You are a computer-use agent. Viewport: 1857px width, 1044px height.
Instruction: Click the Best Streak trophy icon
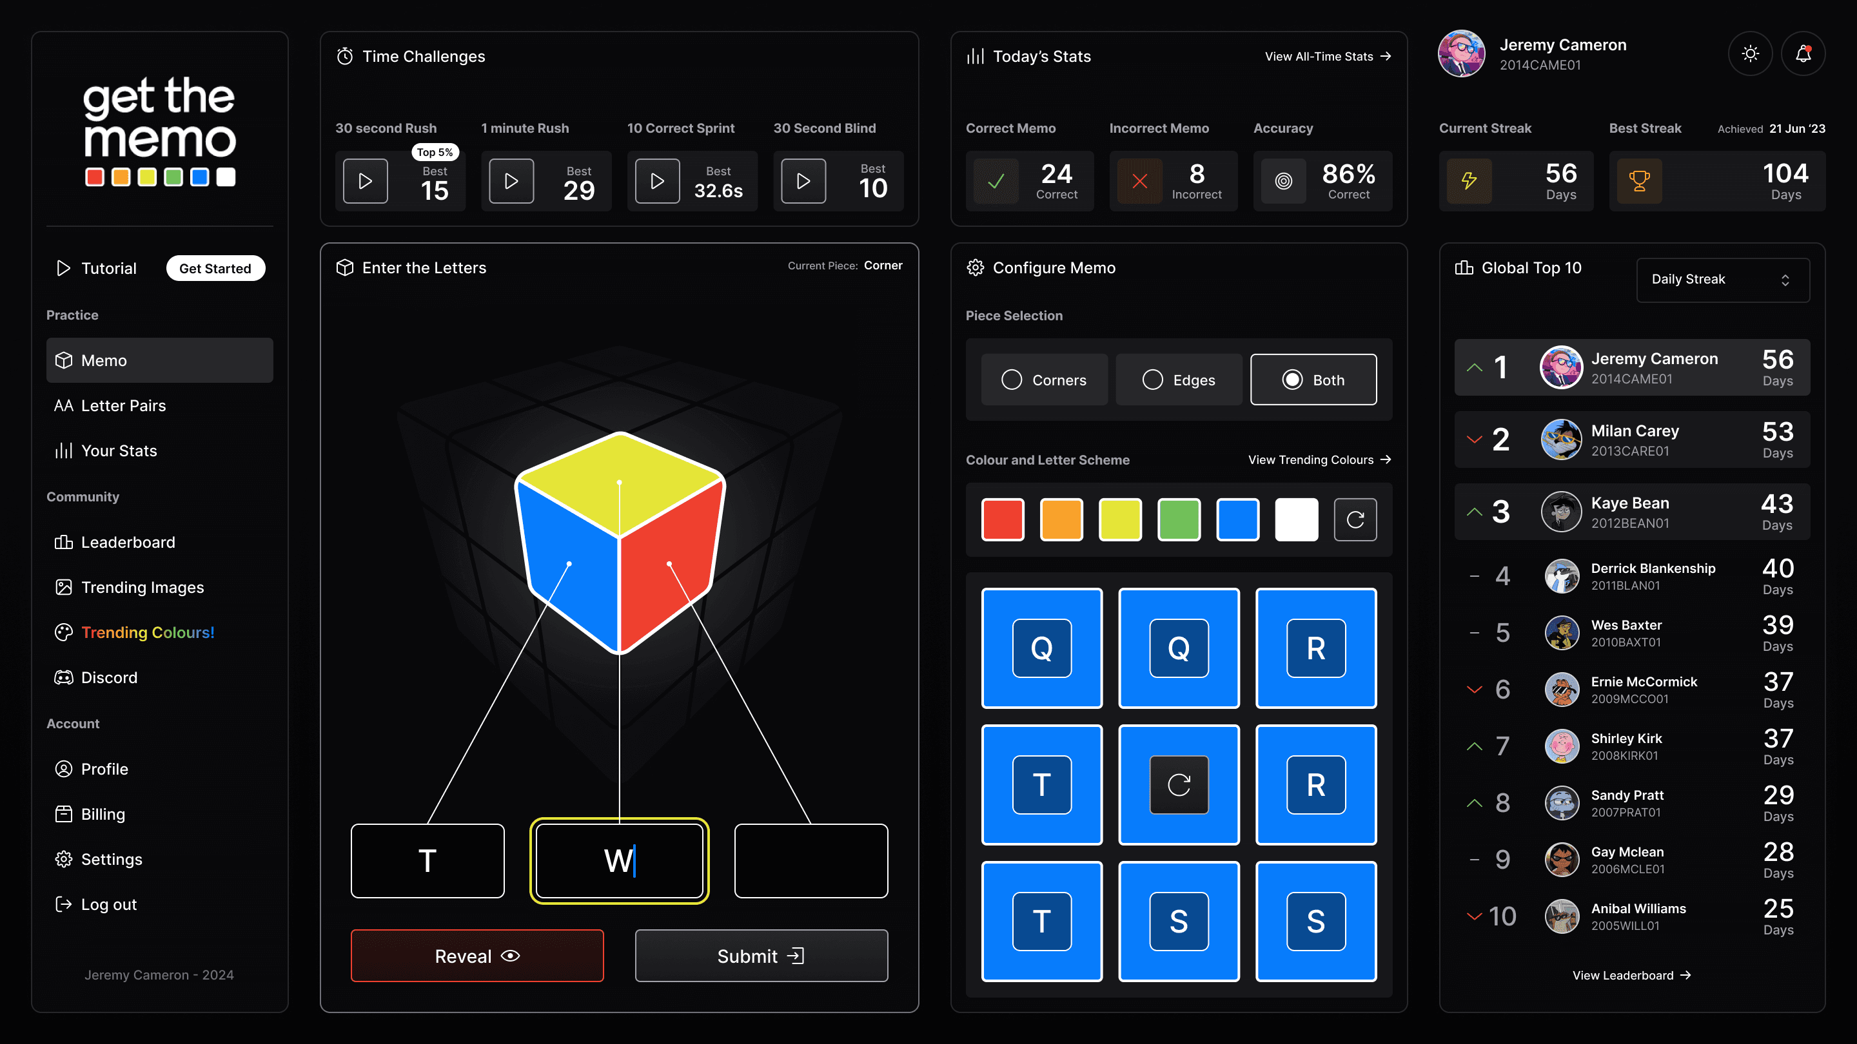click(1639, 181)
